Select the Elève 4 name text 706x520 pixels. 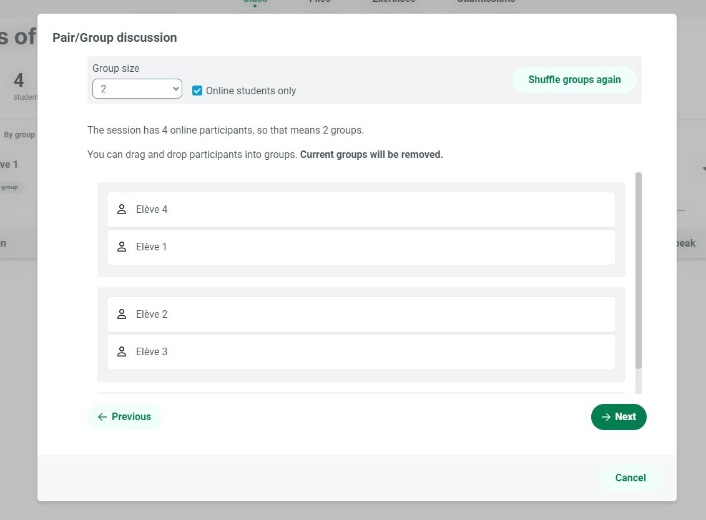pyautogui.click(x=152, y=210)
